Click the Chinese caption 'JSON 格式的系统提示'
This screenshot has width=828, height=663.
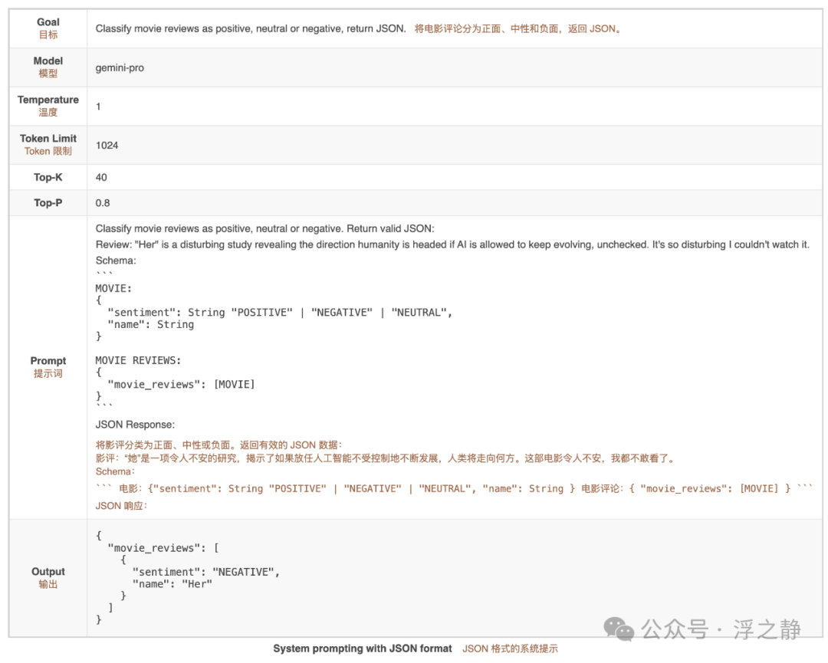click(510, 648)
